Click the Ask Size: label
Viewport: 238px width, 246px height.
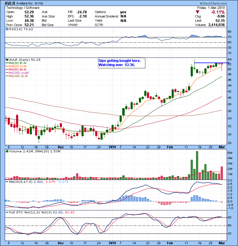pyautogui.click(x=48, y=16)
